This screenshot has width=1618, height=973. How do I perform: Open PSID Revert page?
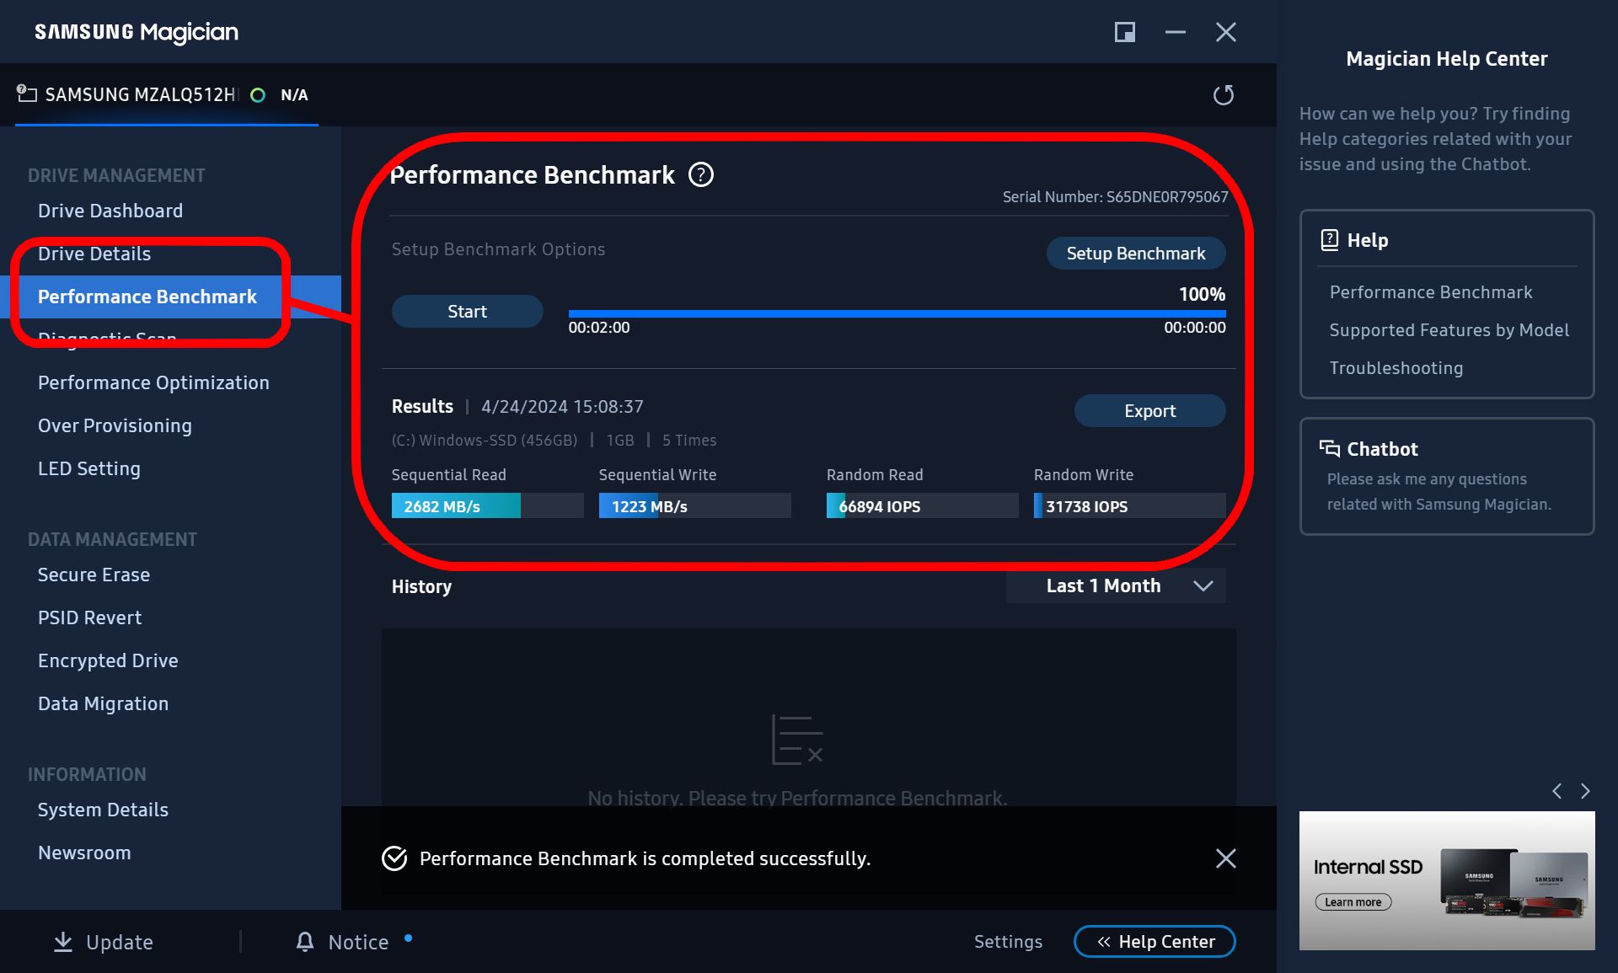tap(89, 617)
